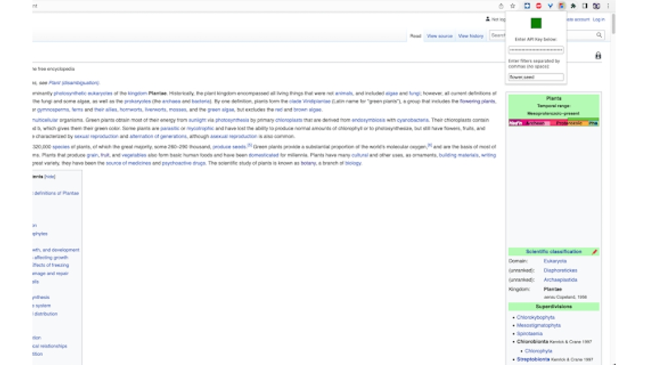Viewport: 648px width, 365px height.
Task: Open the photosynthesis link
Action: point(232,120)
